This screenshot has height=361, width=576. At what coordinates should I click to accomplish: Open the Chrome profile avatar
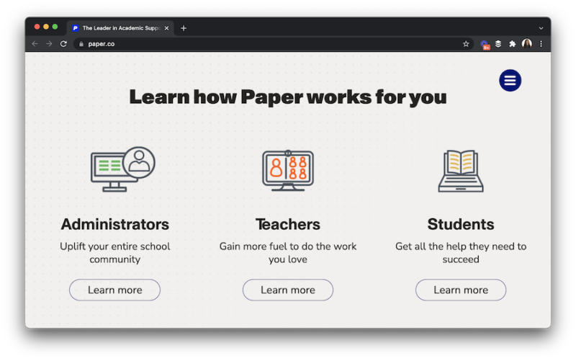point(526,44)
